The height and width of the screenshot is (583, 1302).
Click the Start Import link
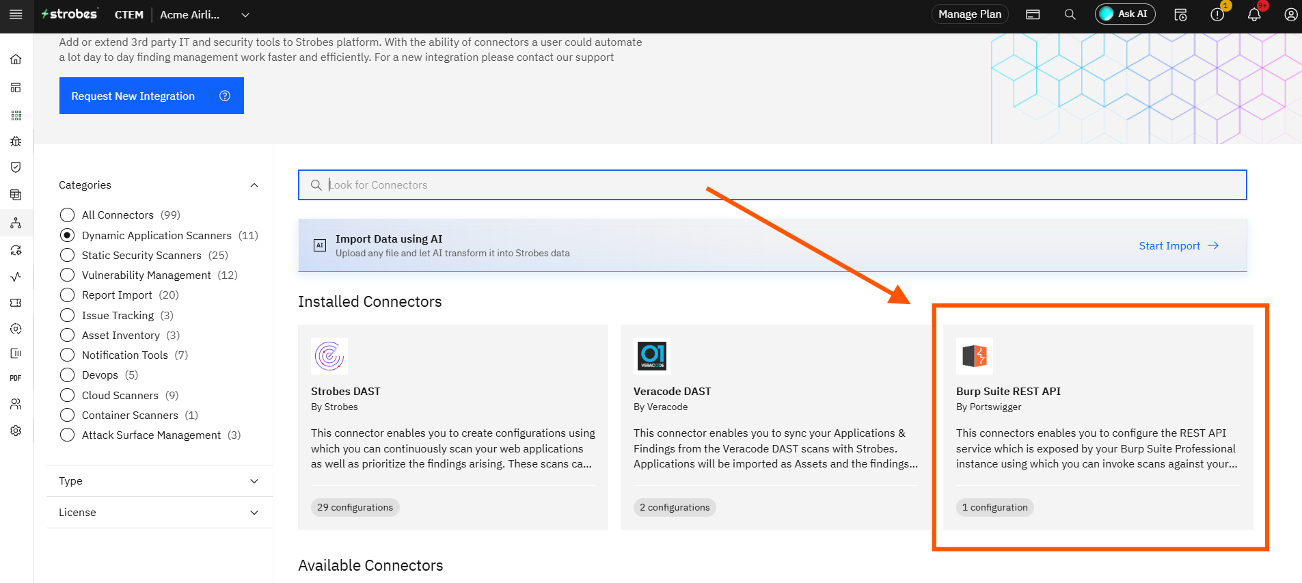click(1178, 246)
